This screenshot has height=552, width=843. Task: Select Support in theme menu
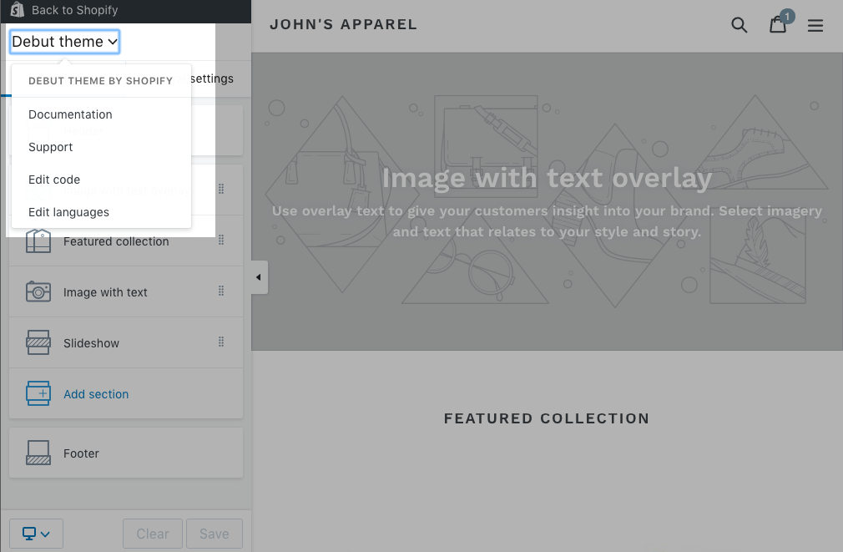[x=51, y=147]
